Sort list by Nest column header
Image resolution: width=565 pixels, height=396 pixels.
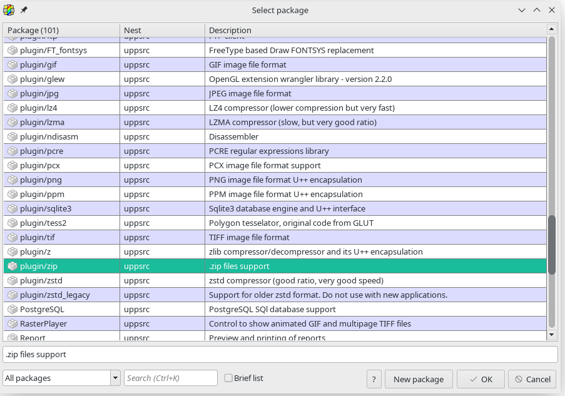pyautogui.click(x=161, y=30)
